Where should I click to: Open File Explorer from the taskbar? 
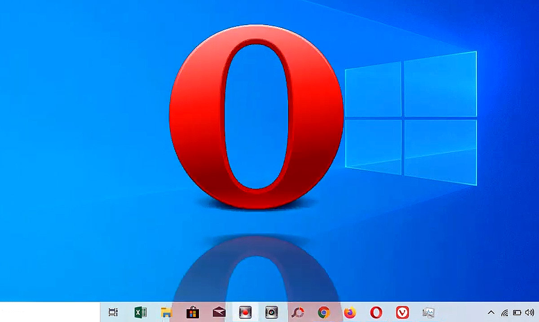click(x=167, y=312)
